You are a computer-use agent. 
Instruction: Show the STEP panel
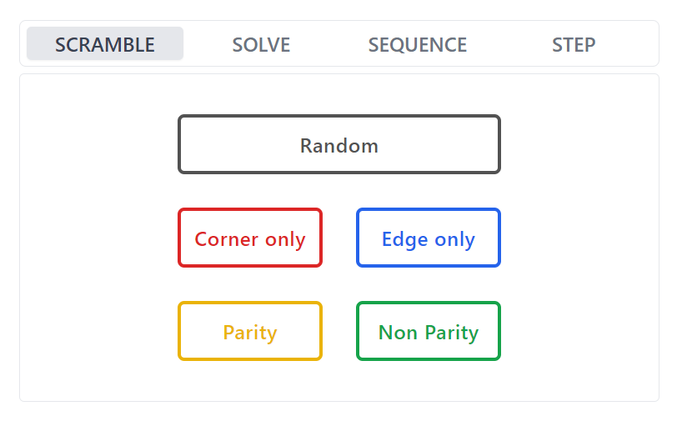pos(574,44)
